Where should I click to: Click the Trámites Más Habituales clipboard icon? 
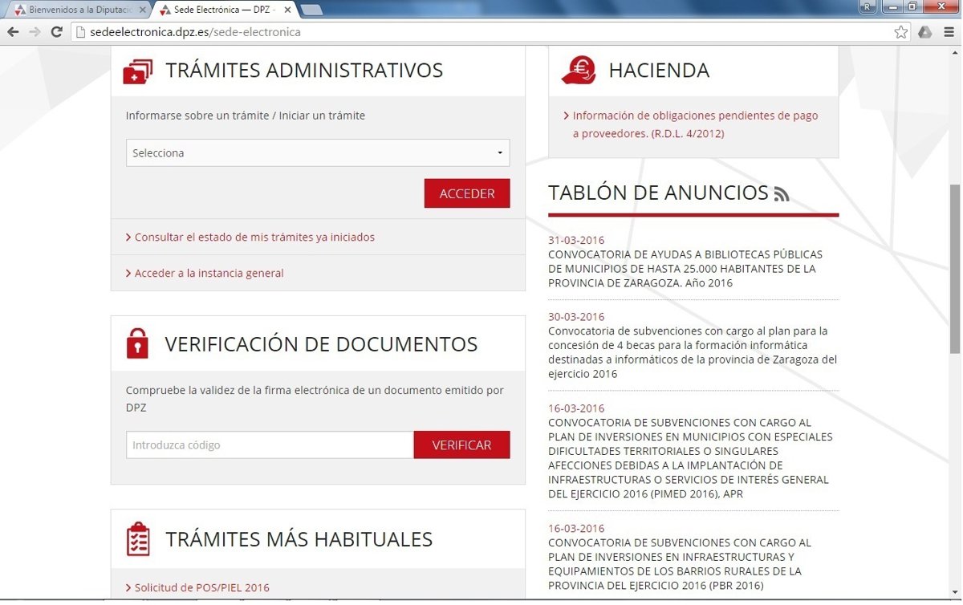coord(138,539)
